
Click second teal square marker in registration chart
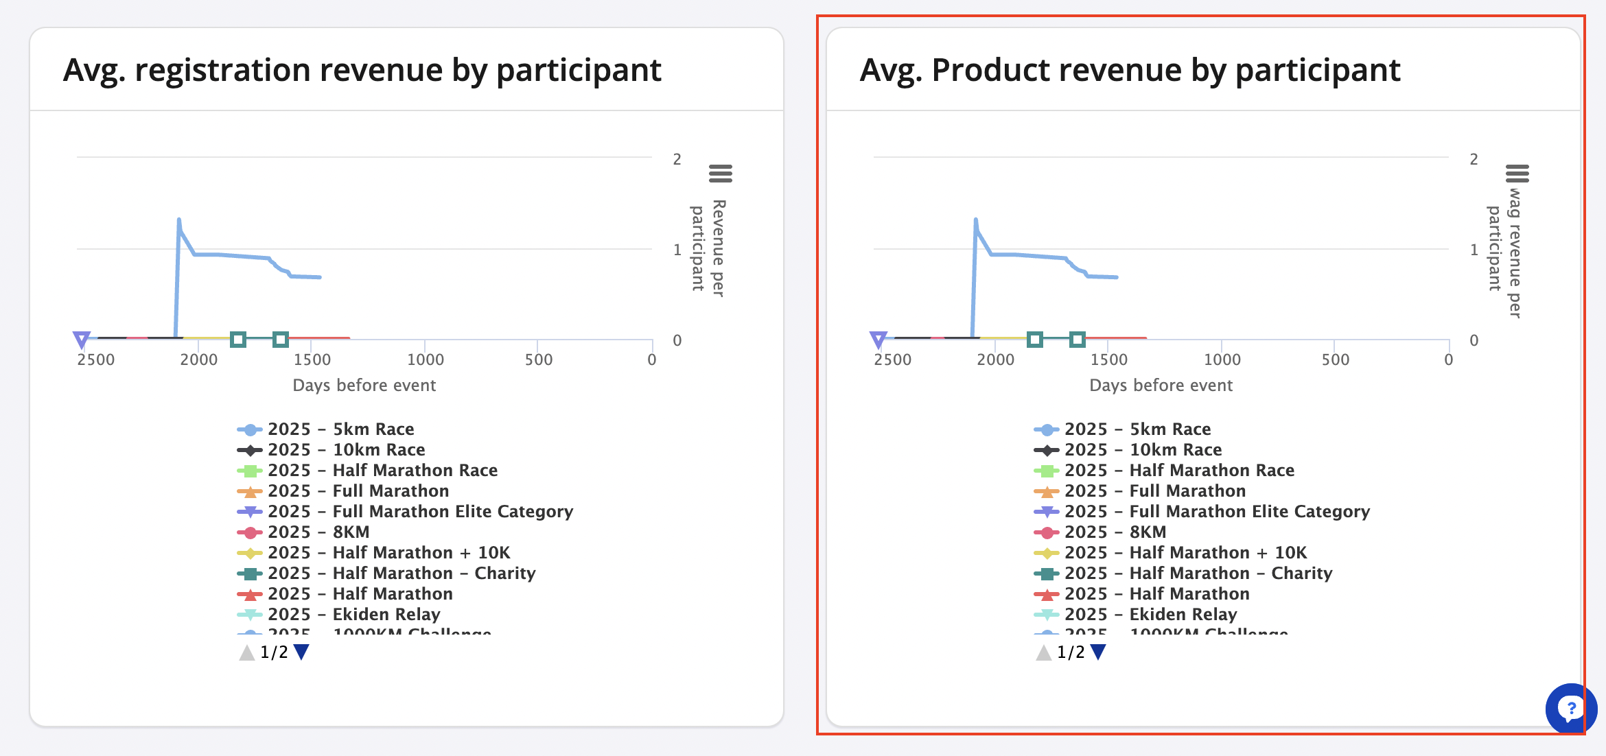(x=280, y=339)
